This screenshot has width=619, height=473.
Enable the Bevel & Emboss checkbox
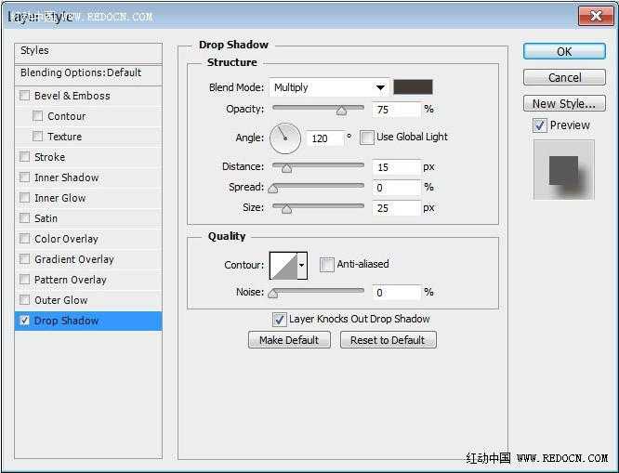pyautogui.click(x=24, y=96)
